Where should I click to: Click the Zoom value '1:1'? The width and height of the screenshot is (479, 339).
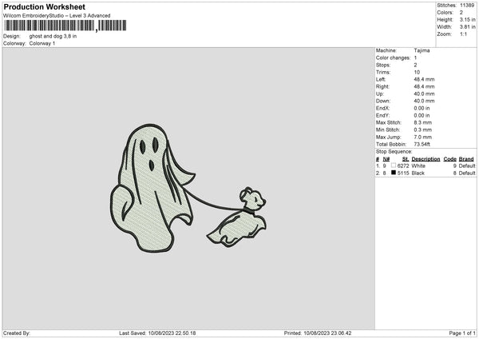(463, 34)
